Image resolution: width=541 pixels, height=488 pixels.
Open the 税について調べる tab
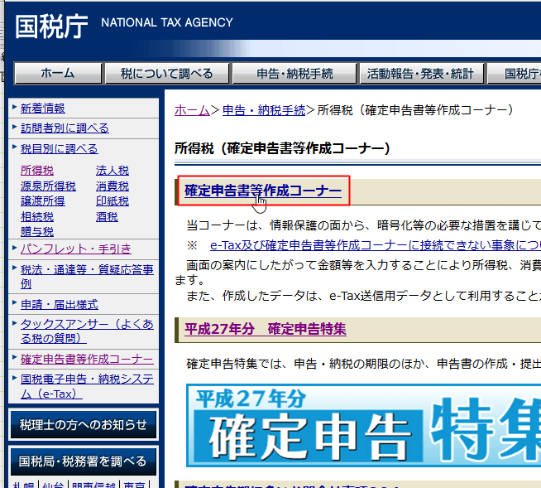[166, 73]
